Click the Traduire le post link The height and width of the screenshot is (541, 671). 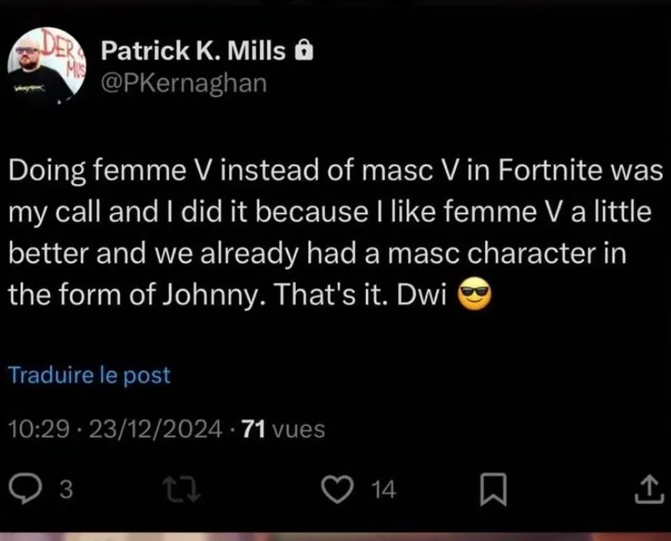(88, 376)
